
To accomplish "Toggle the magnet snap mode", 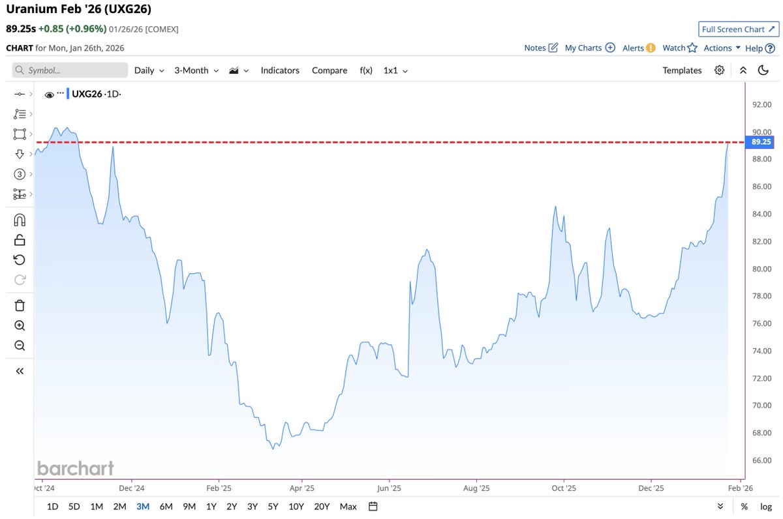I will pyautogui.click(x=20, y=220).
